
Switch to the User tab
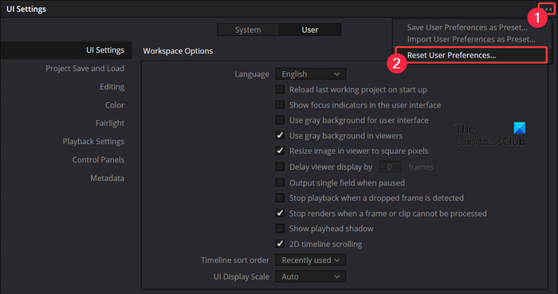coord(310,29)
